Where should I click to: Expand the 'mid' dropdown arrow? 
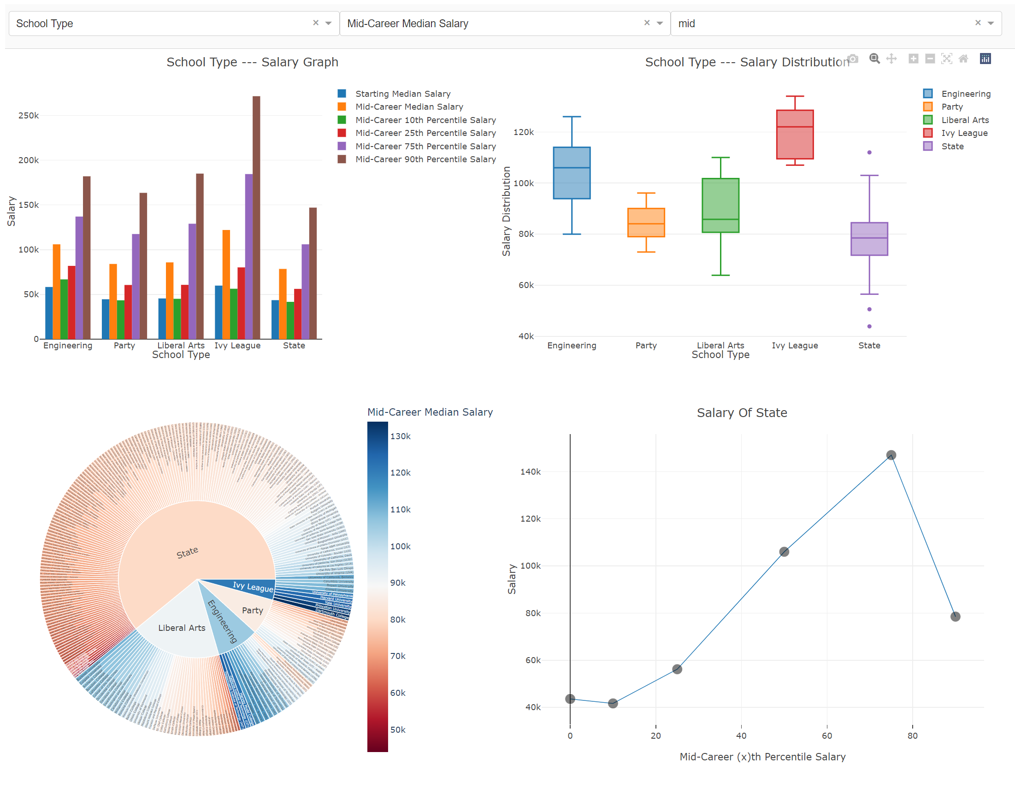(x=991, y=23)
